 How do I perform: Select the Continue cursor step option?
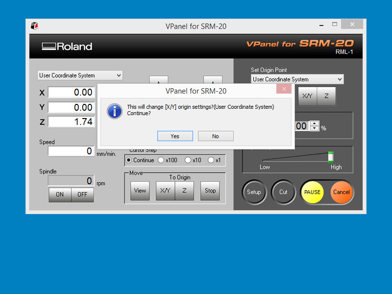140,160
